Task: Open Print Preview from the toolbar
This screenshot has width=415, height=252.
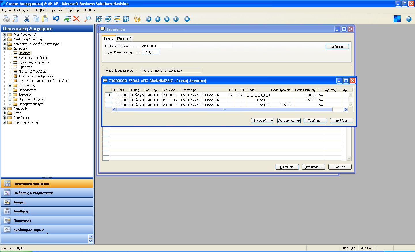Action: [x=16, y=19]
